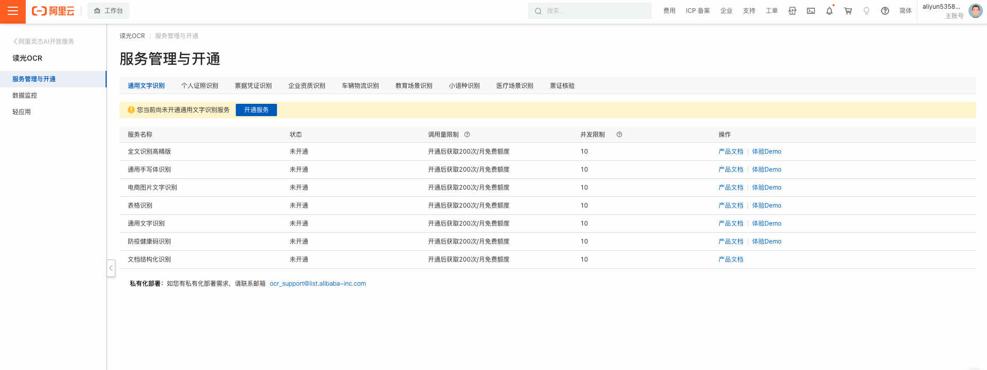Select 服务管理与开通 in sidebar

[53, 79]
